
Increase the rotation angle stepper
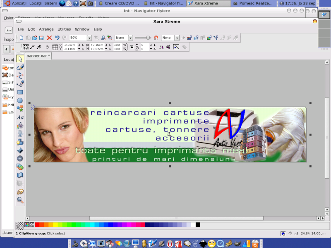tap(155, 45)
